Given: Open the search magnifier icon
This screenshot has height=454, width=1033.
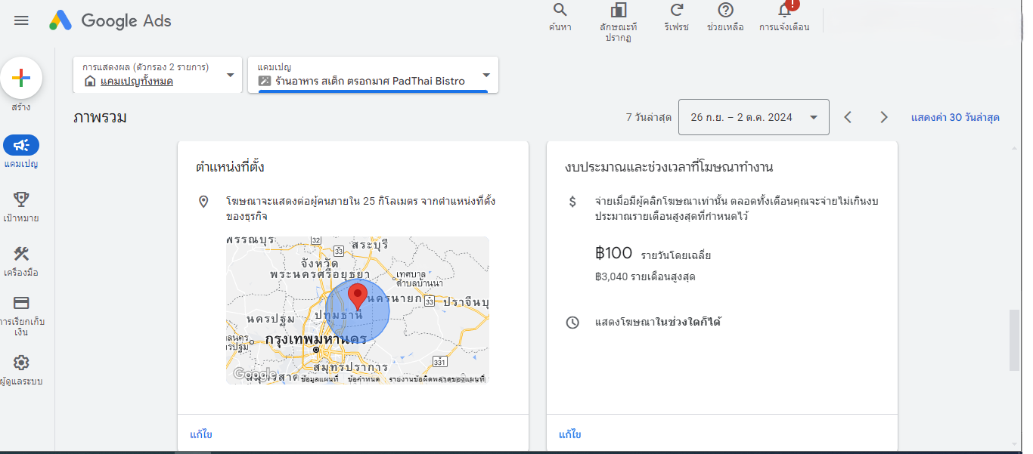Looking at the screenshot, I should [x=560, y=11].
